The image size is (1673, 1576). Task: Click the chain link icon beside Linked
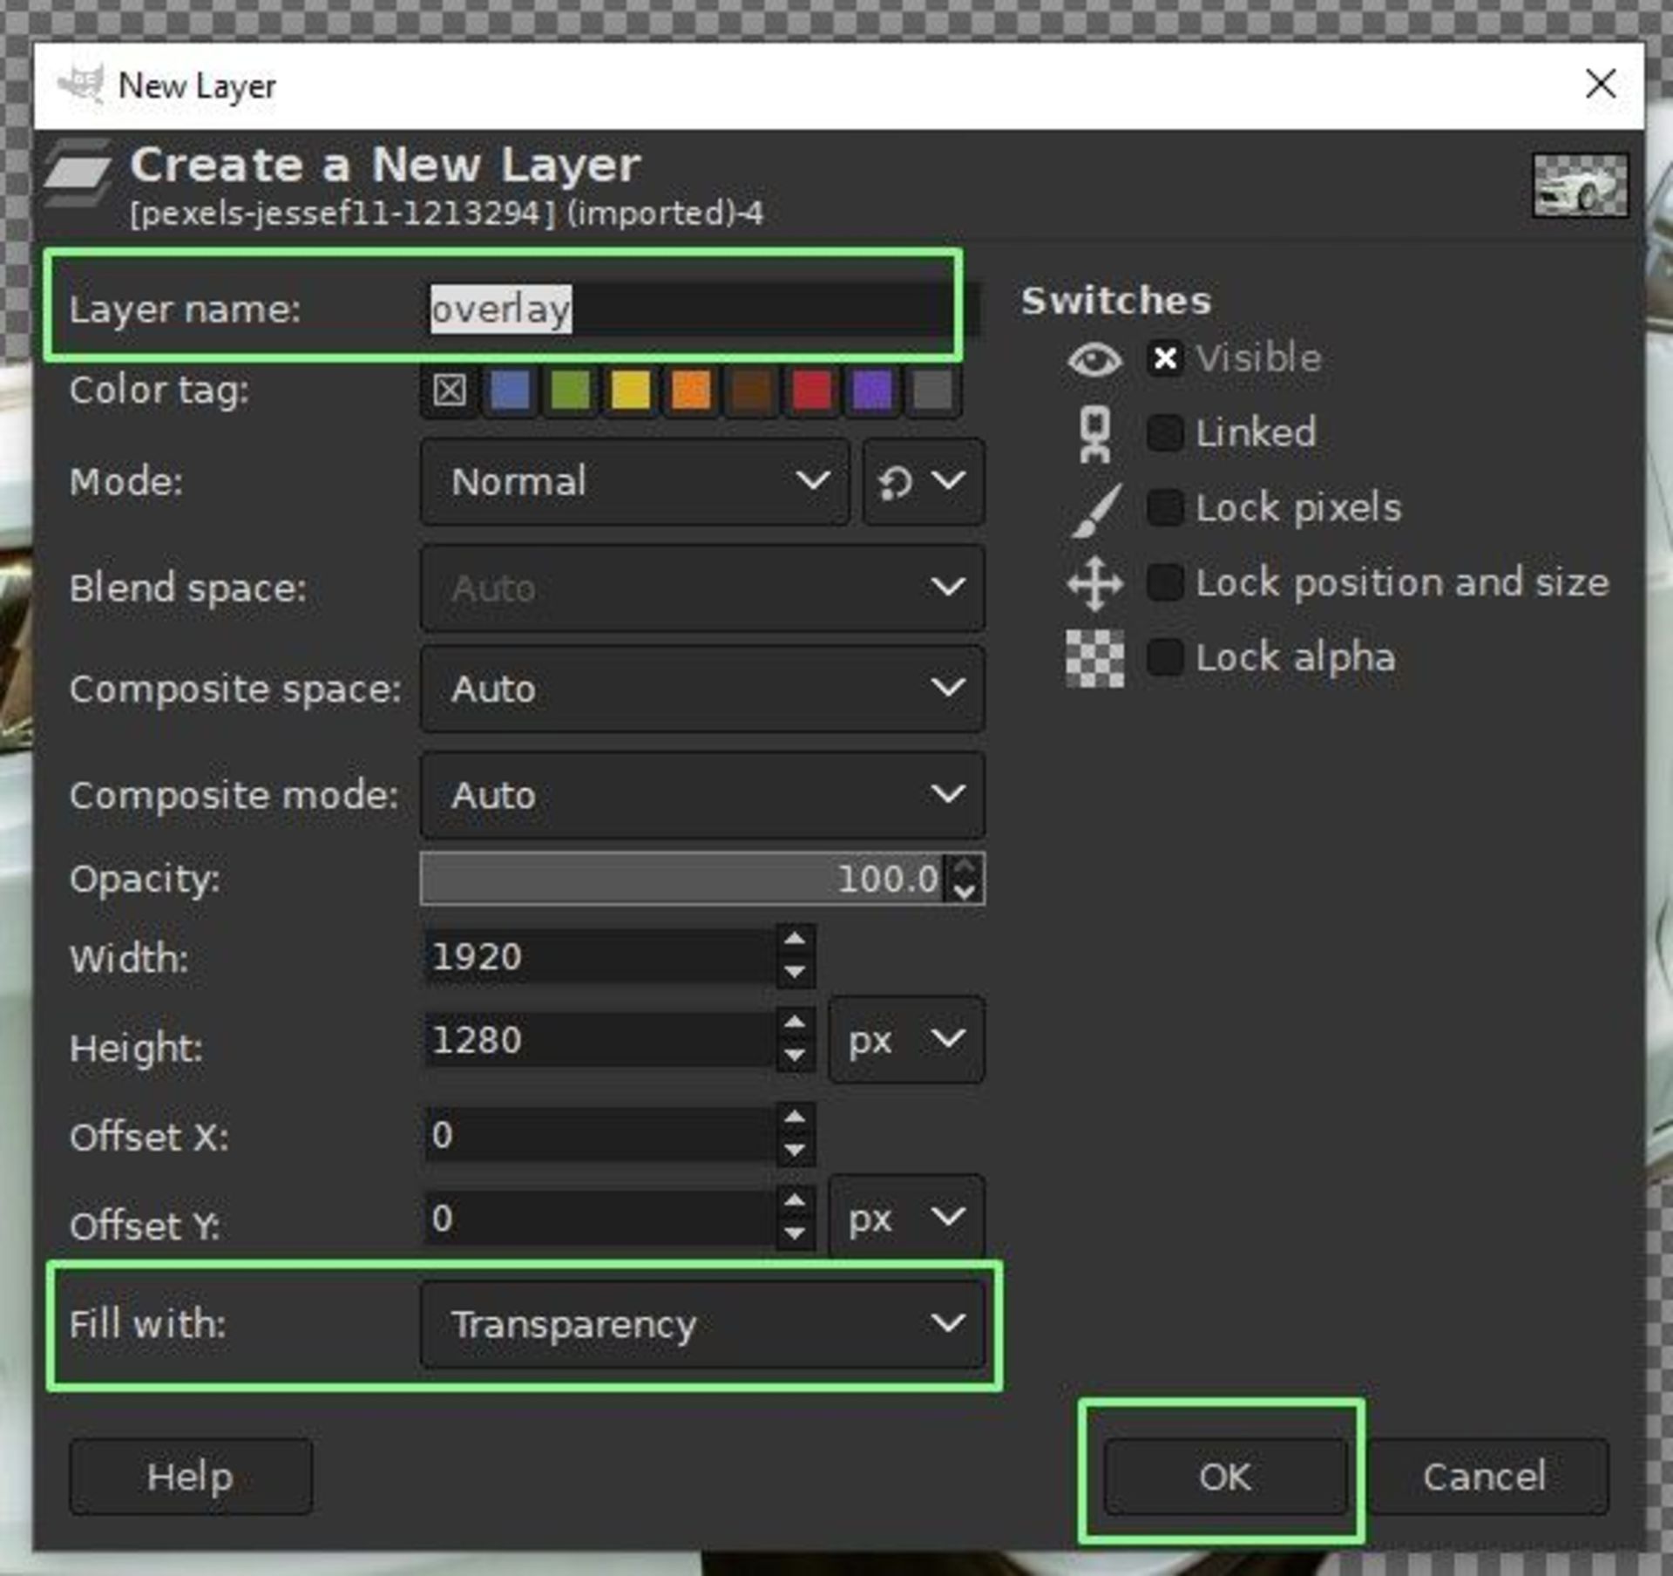coord(1094,433)
